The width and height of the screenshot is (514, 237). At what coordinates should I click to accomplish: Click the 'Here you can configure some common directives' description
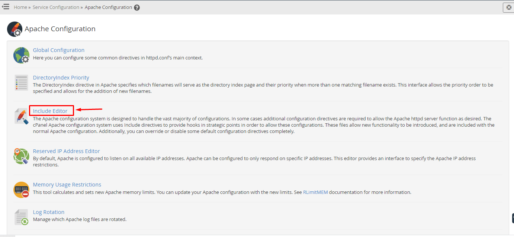[118, 58]
